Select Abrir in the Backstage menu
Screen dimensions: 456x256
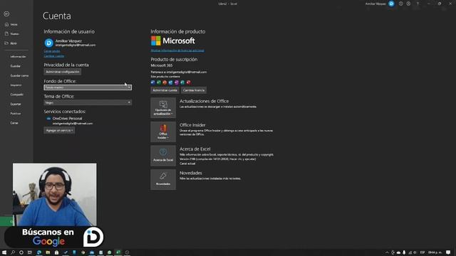point(14,43)
